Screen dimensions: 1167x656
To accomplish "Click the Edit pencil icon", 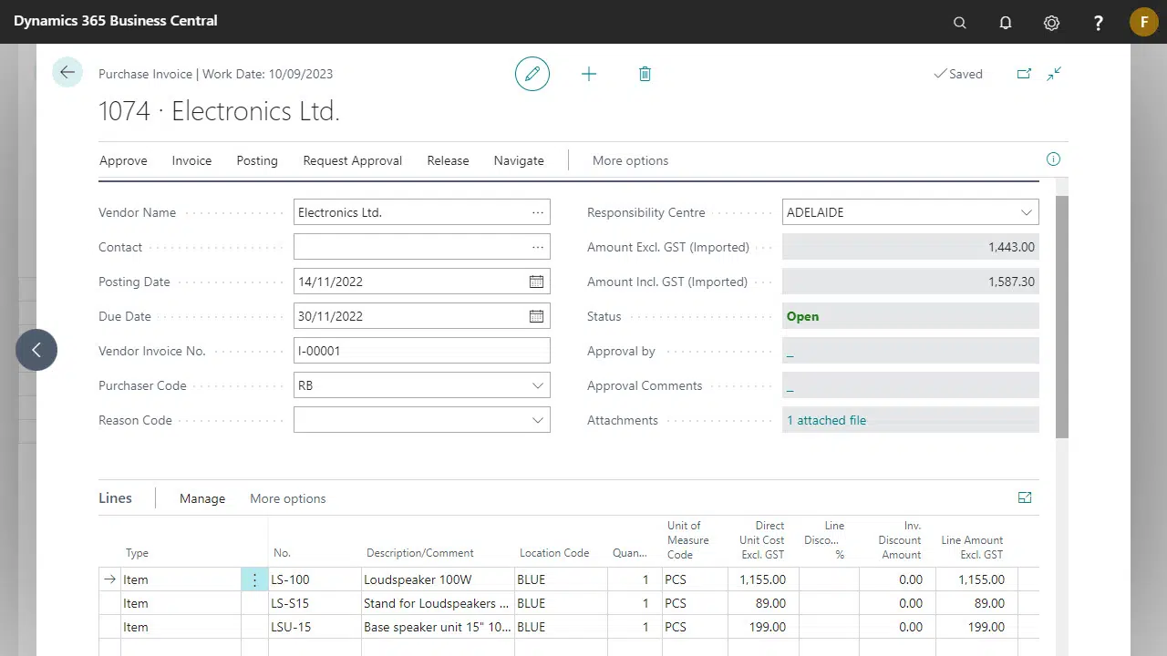I will point(532,74).
